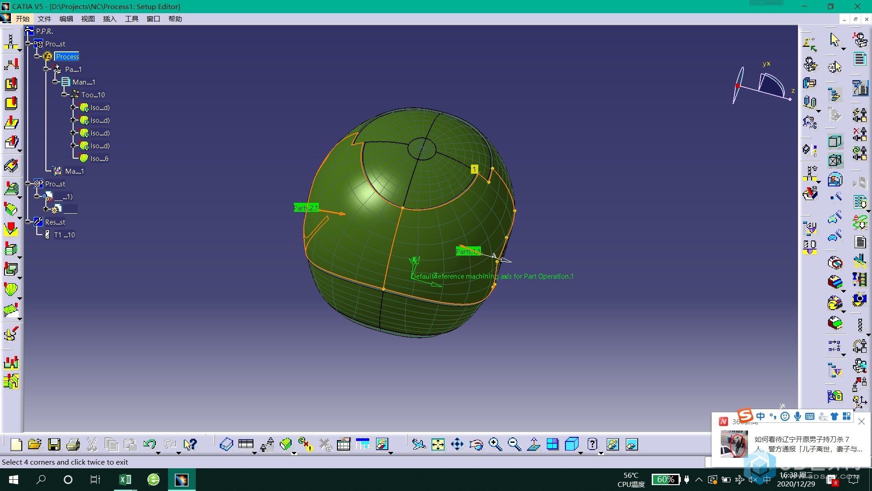The height and width of the screenshot is (491, 872).
Task: Click the Hide/Show icon
Action: coord(613,444)
